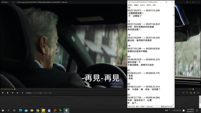Open File Explorer from taskbar
The image size is (201, 113).
click(x=32, y=110)
